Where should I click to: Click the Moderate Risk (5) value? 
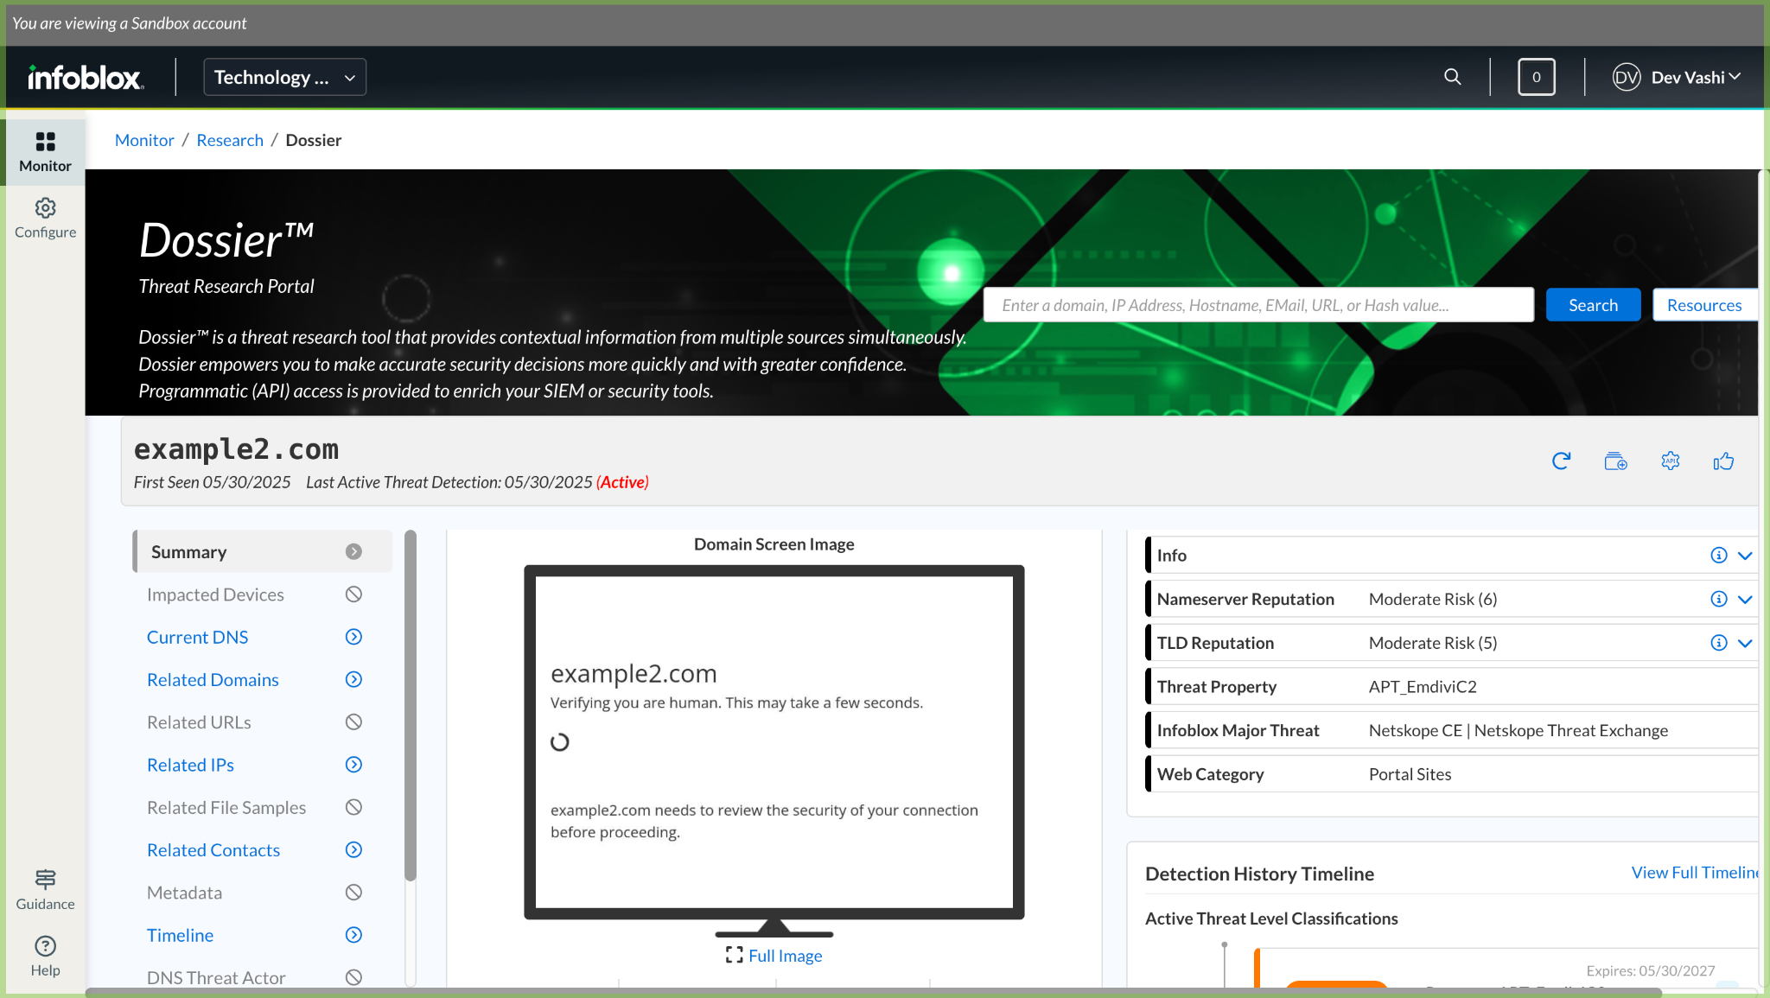(x=1433, y=643)
